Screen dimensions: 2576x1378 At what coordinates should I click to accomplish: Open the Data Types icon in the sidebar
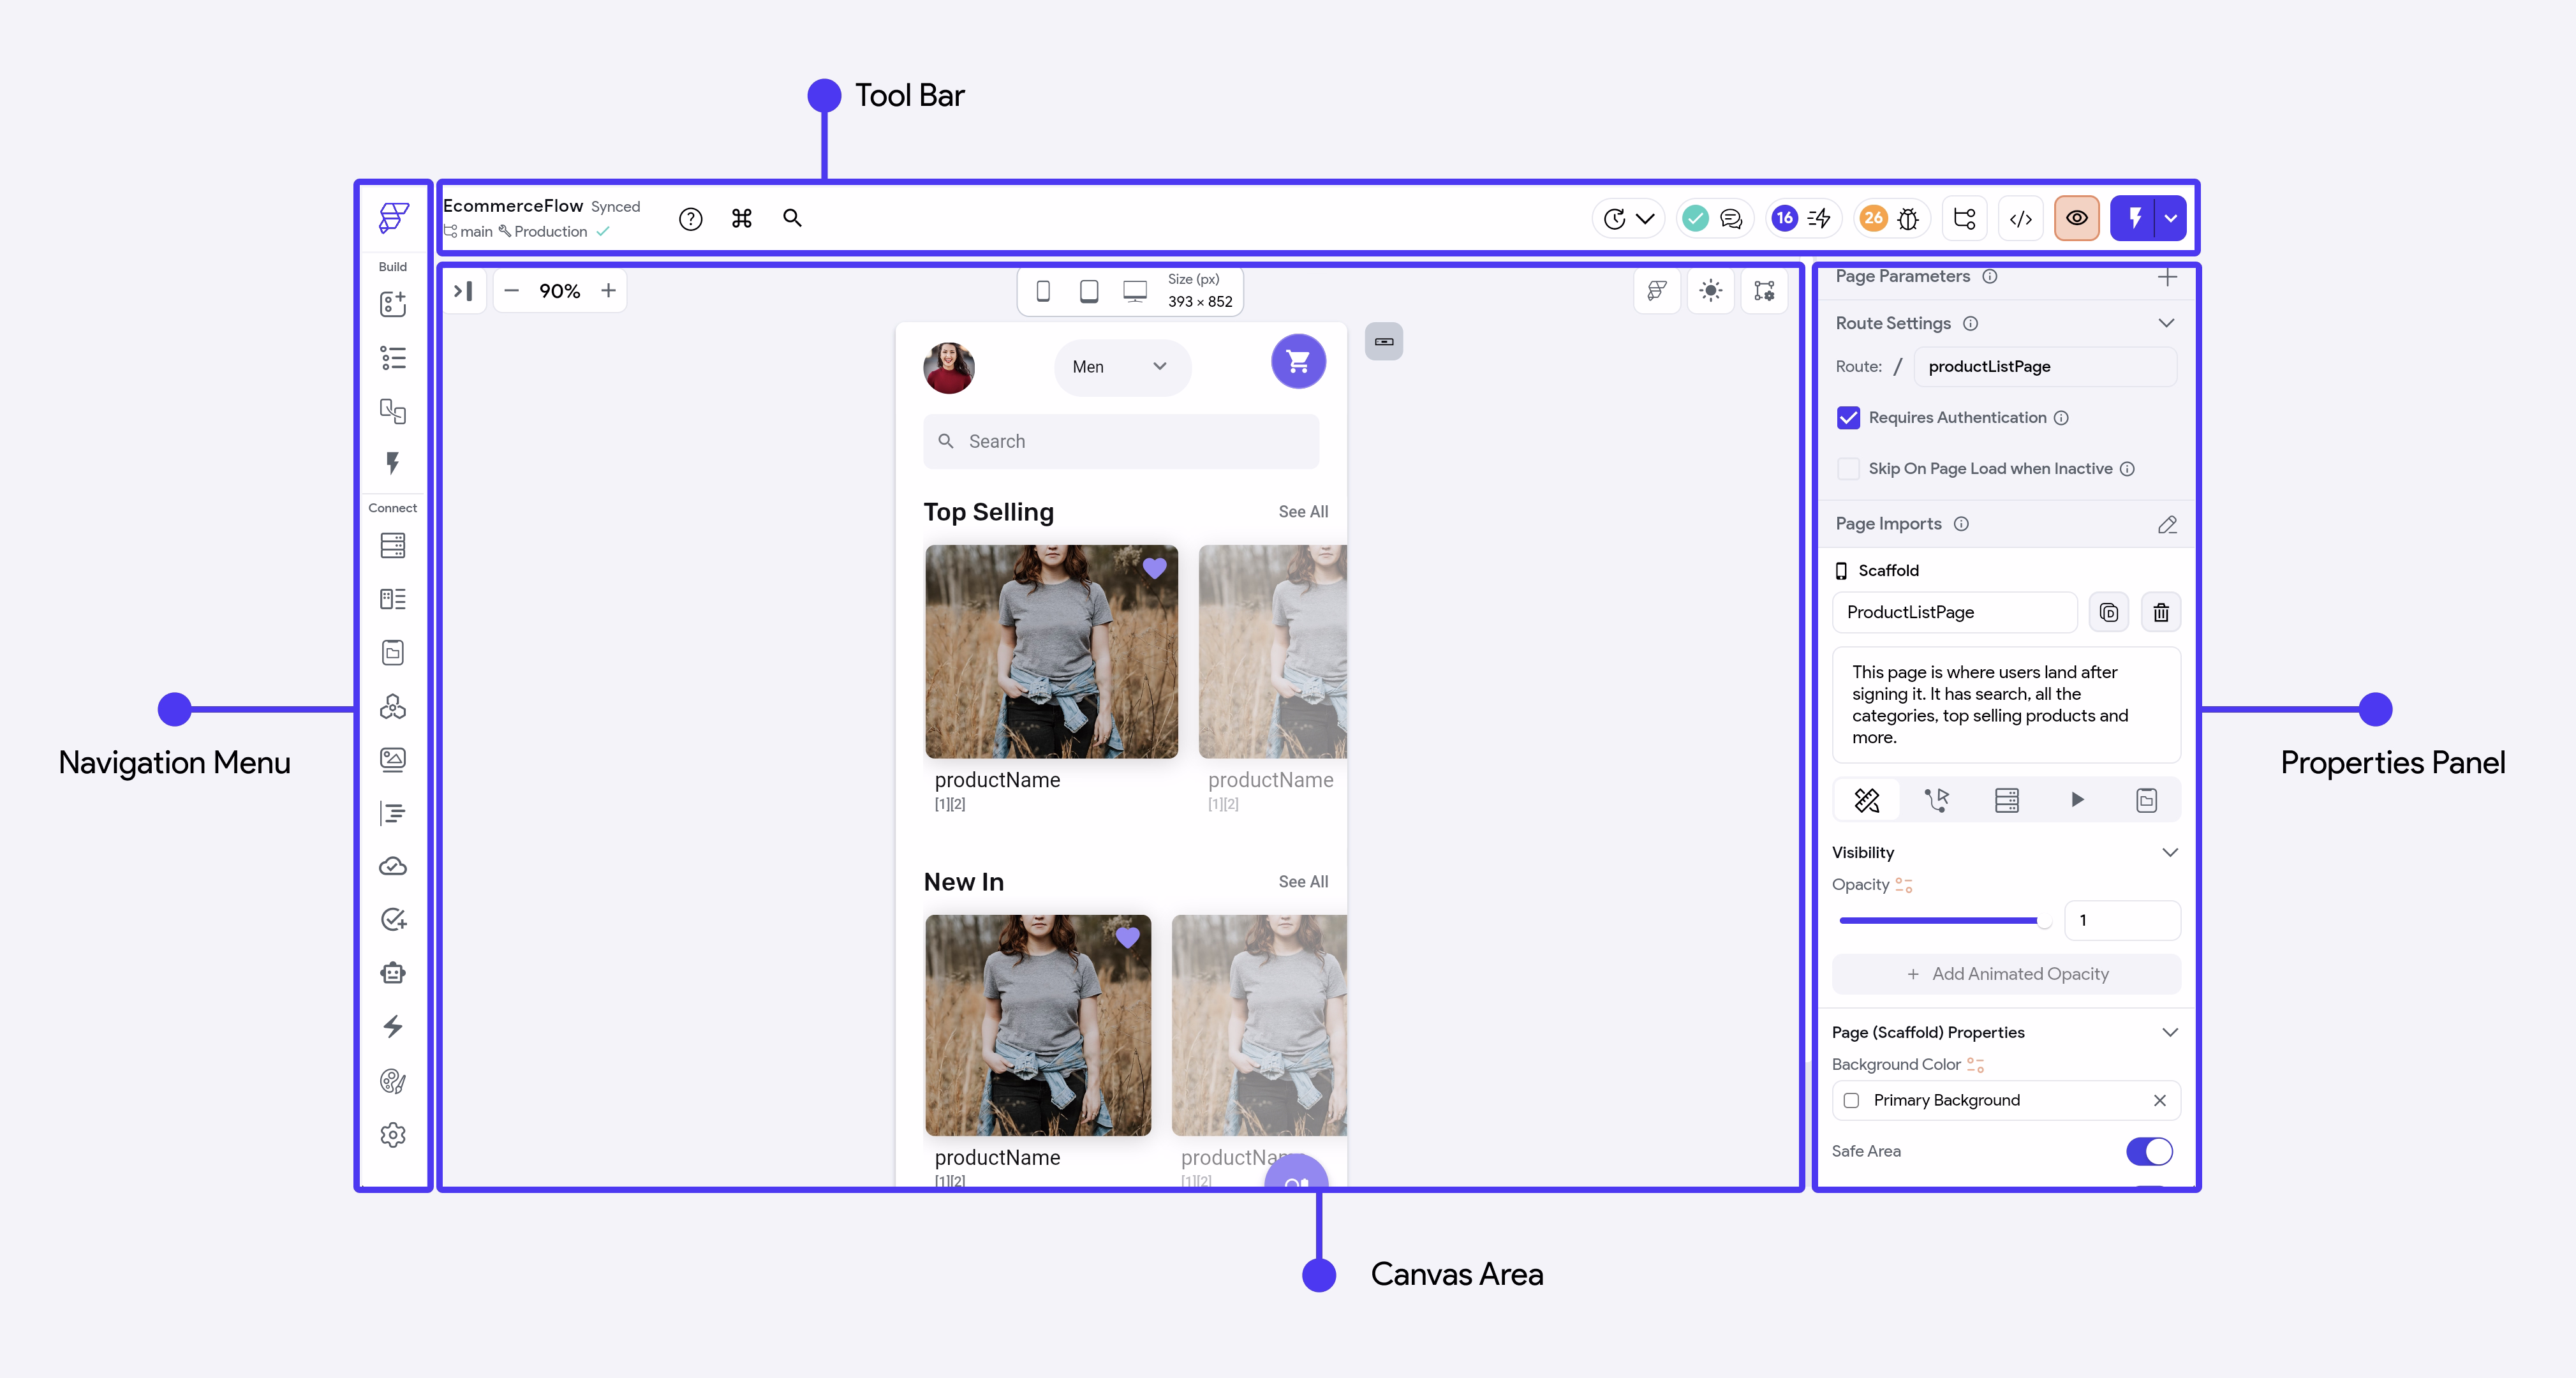(393, 599)
